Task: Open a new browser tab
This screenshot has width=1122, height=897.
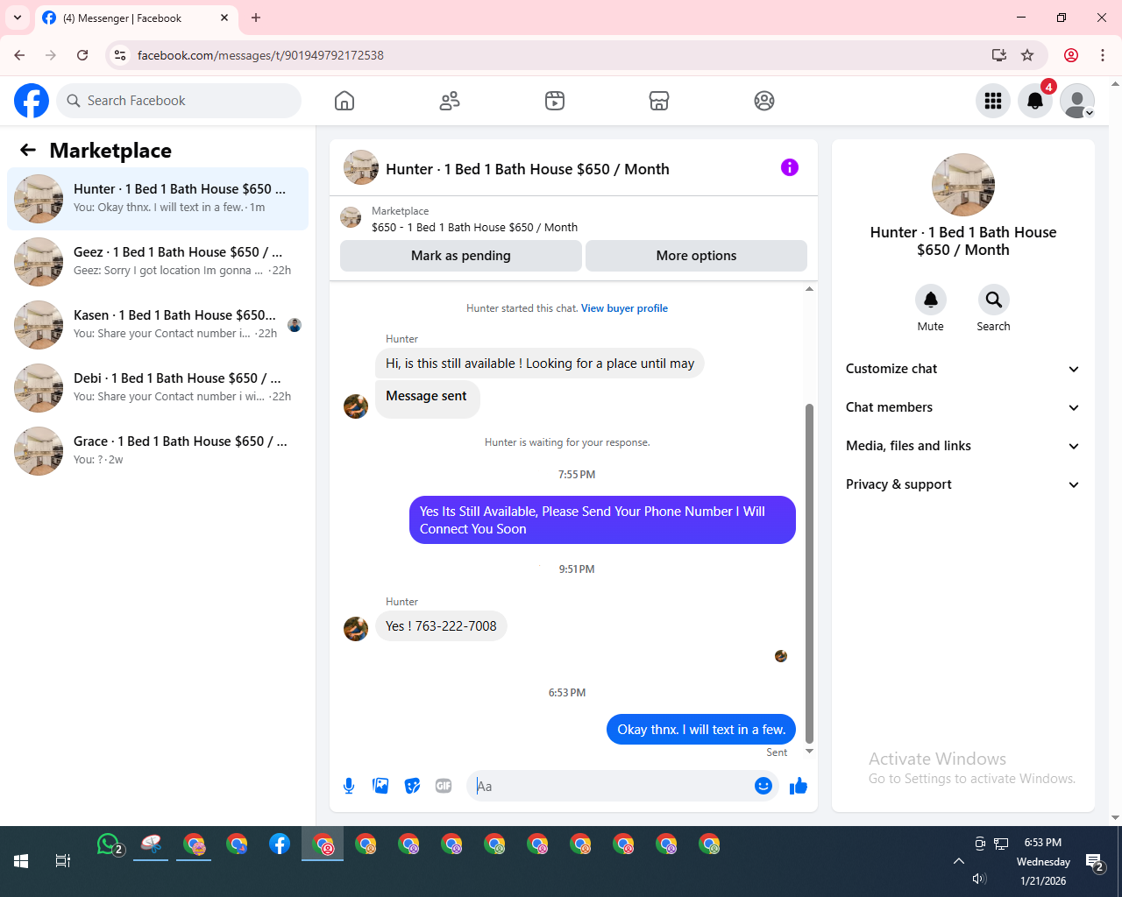Action: coord(256,18)
